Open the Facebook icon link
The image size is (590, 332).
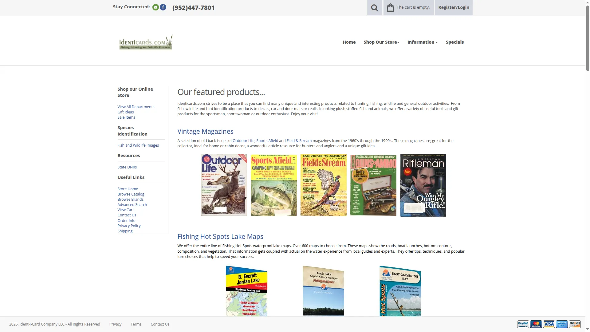pyautogui.click(x=163, y=7)
